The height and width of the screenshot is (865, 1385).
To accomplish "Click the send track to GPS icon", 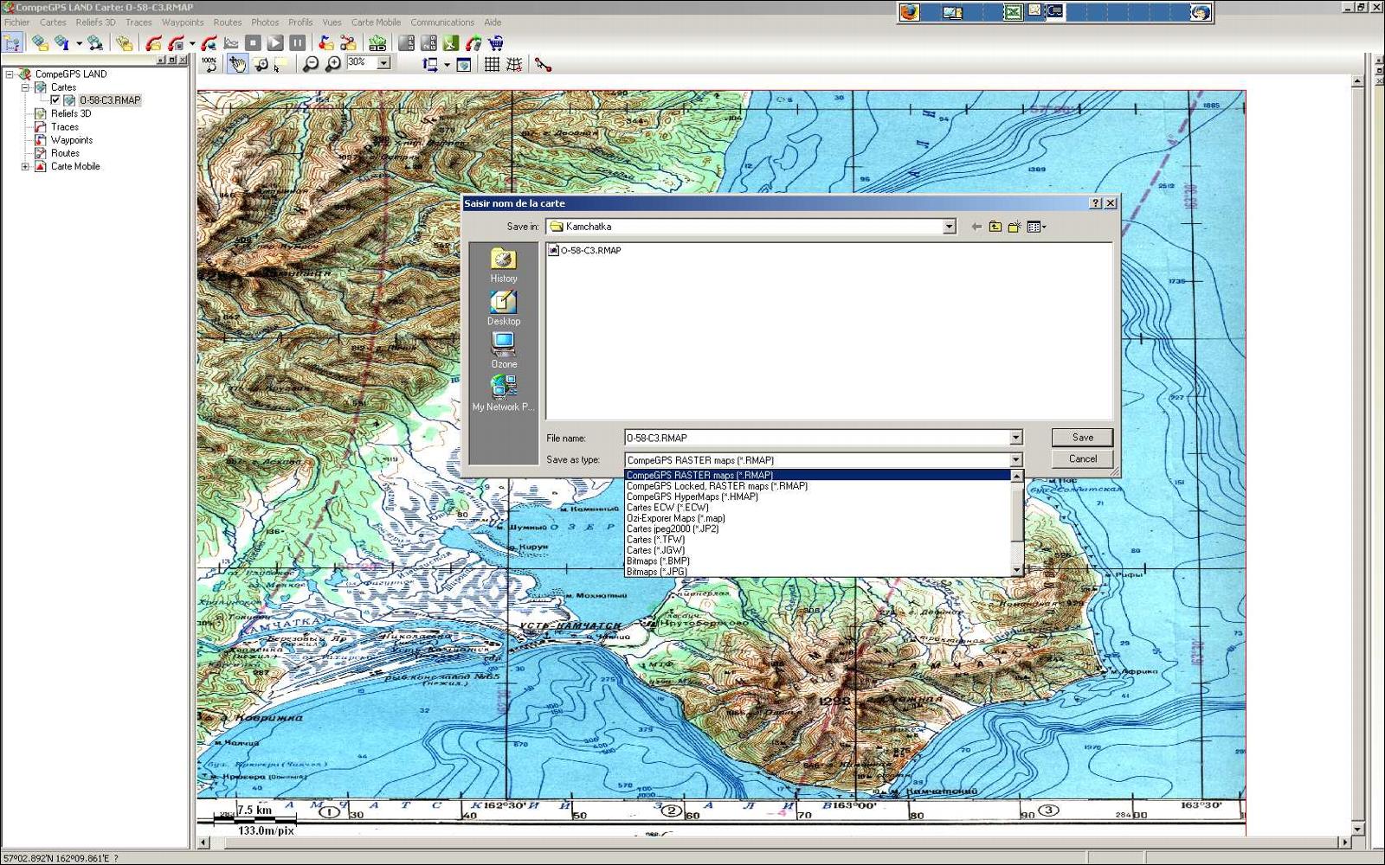I will [473, 42].
